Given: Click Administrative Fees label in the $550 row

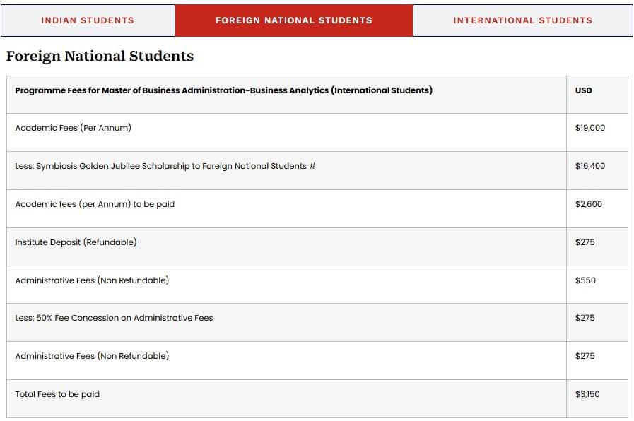Looking at the screenshot, I should coord(92,280).
